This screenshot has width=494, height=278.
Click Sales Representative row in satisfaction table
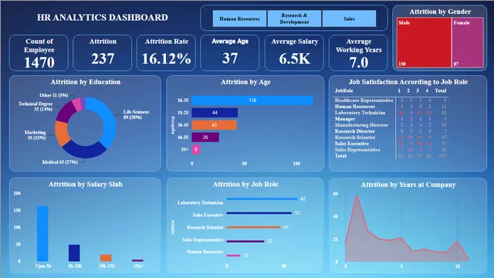click(391, 150)
